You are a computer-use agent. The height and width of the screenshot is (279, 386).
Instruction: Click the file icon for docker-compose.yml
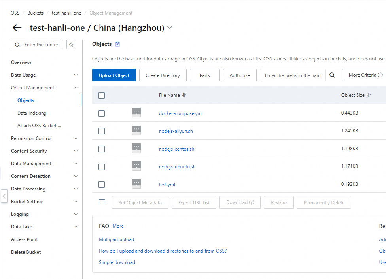(x=136, y=113)
